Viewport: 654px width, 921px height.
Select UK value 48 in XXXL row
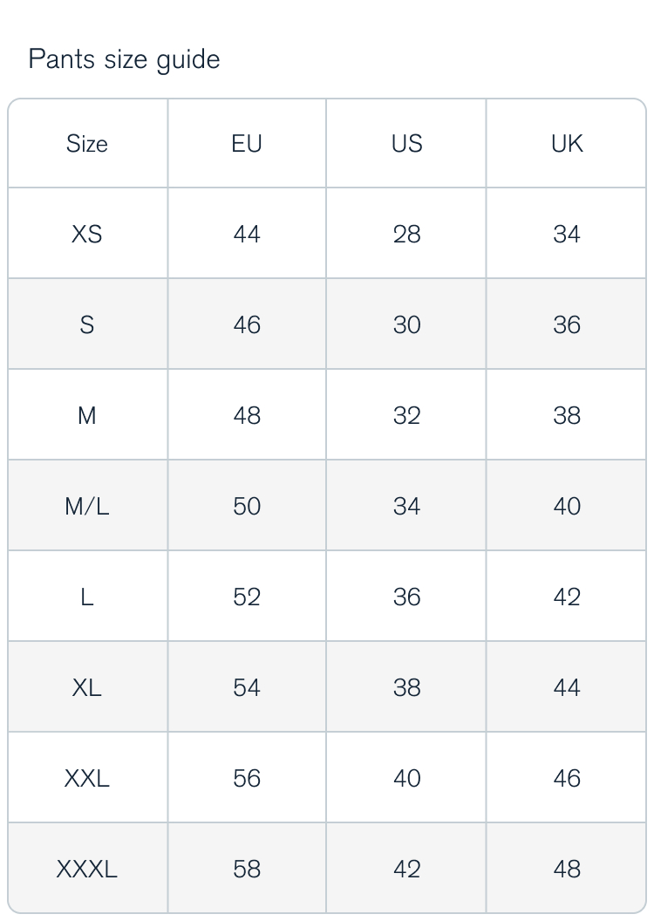(x=567, y=869)
